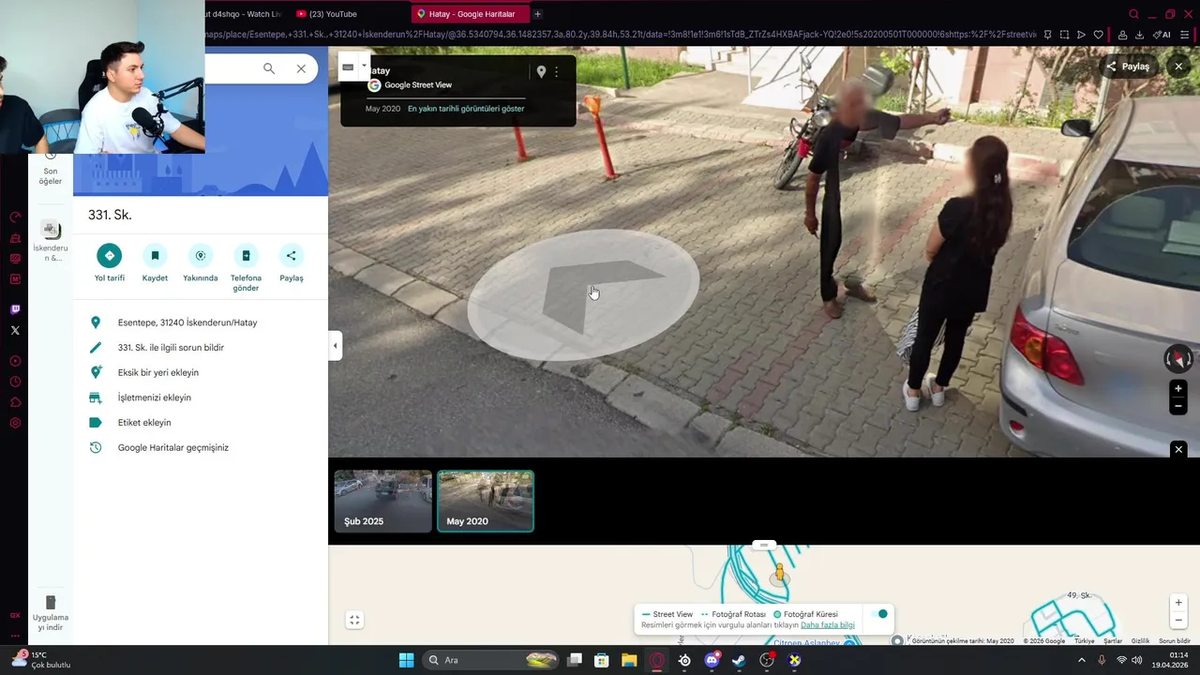
Task: Clear the Maps search box with X
Action: [x=301, y=68]
